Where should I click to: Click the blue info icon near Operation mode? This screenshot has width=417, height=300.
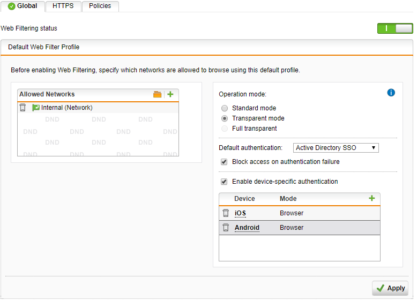391,93
